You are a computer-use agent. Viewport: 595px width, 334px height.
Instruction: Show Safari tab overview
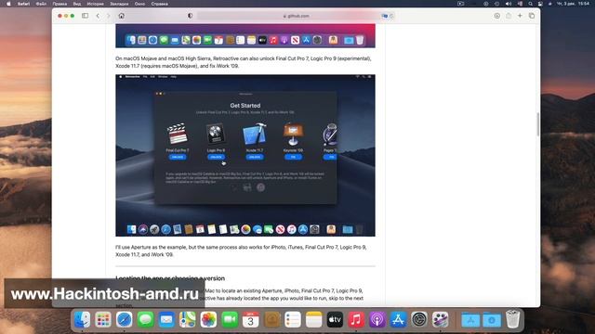(x=532, y=16)
